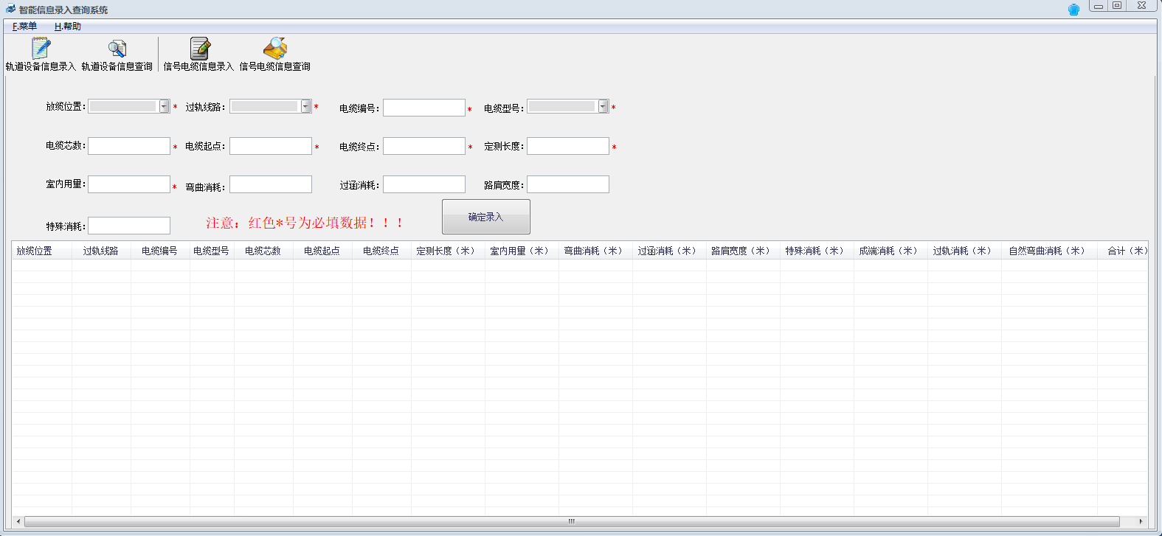
Task: Open the F.菜单 menu
Action: tap(24, 27)
